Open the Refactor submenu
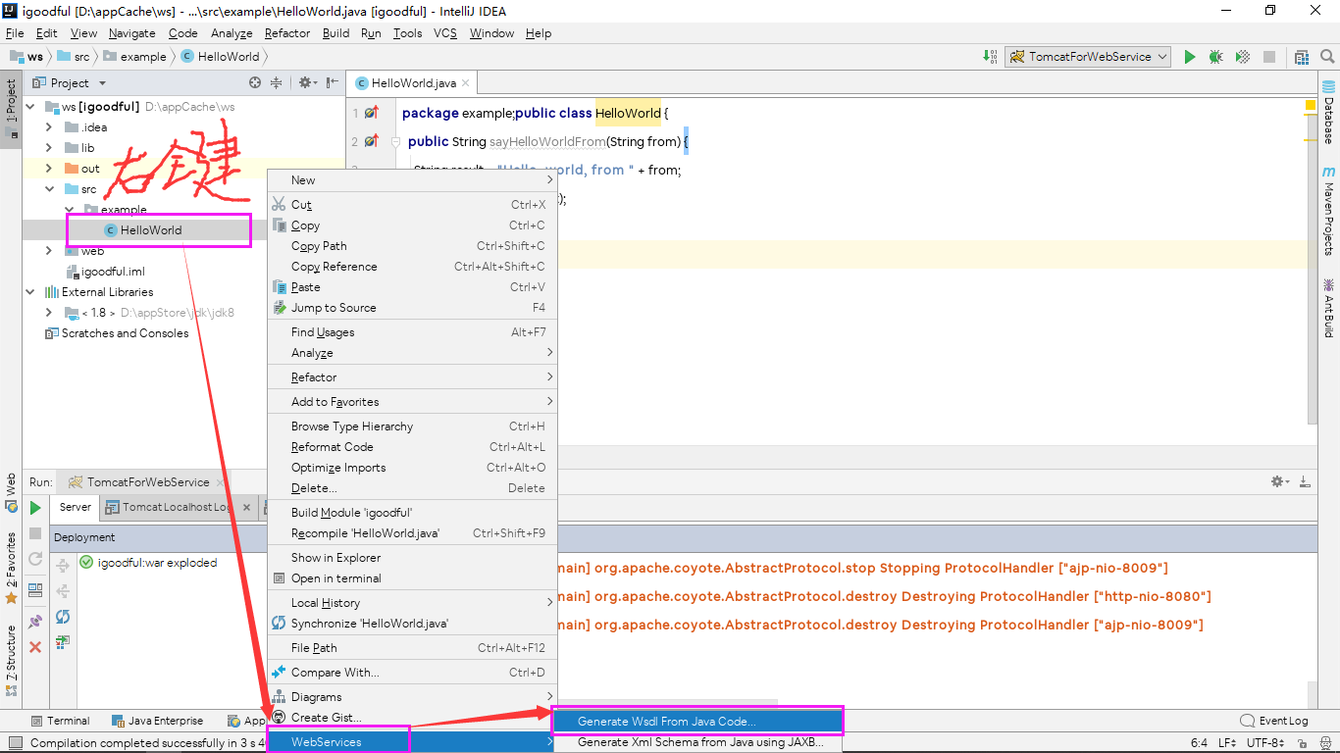This screenshot has width=1340, height=753. pos(412,377)
